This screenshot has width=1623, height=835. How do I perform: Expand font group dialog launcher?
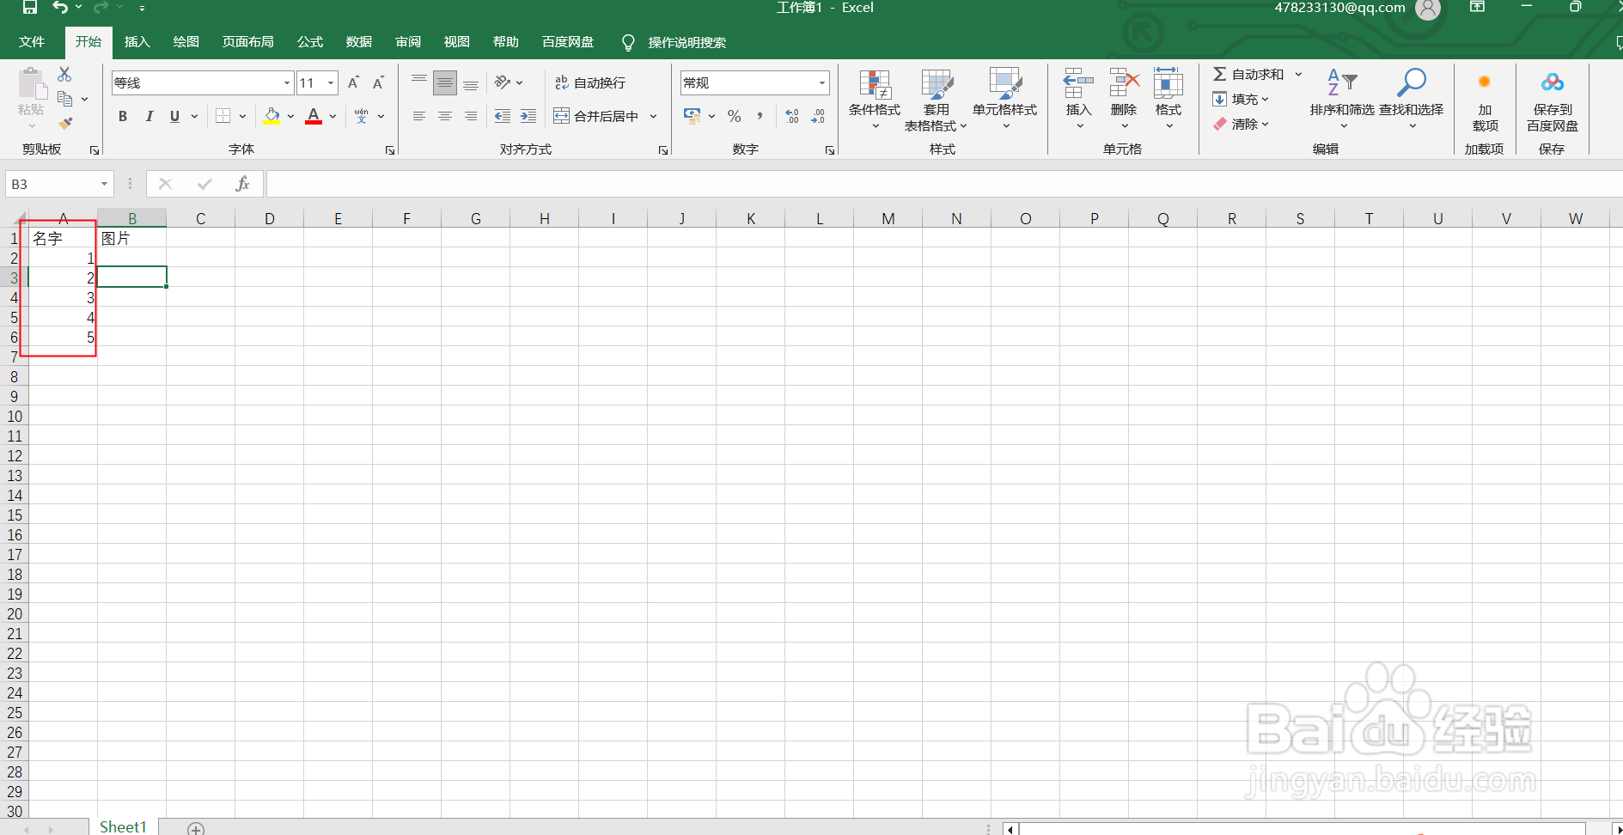tap(390, 150)
